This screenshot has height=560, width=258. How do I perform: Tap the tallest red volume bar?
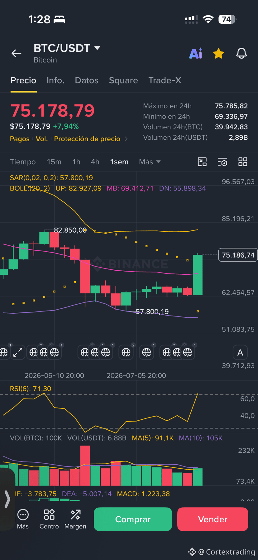pos(85,465)
